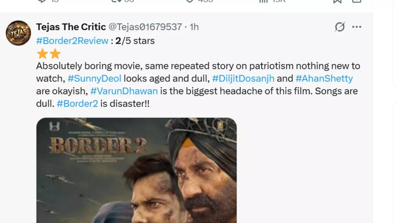Open the #SunnyDeol hashtag link

click(x=94, y=78)
